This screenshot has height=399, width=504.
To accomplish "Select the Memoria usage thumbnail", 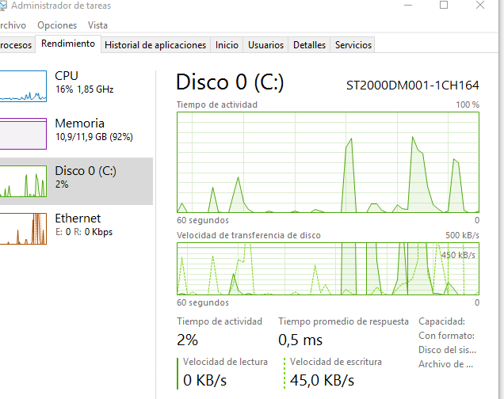I will pyautogui.click(x=23, y=134).
